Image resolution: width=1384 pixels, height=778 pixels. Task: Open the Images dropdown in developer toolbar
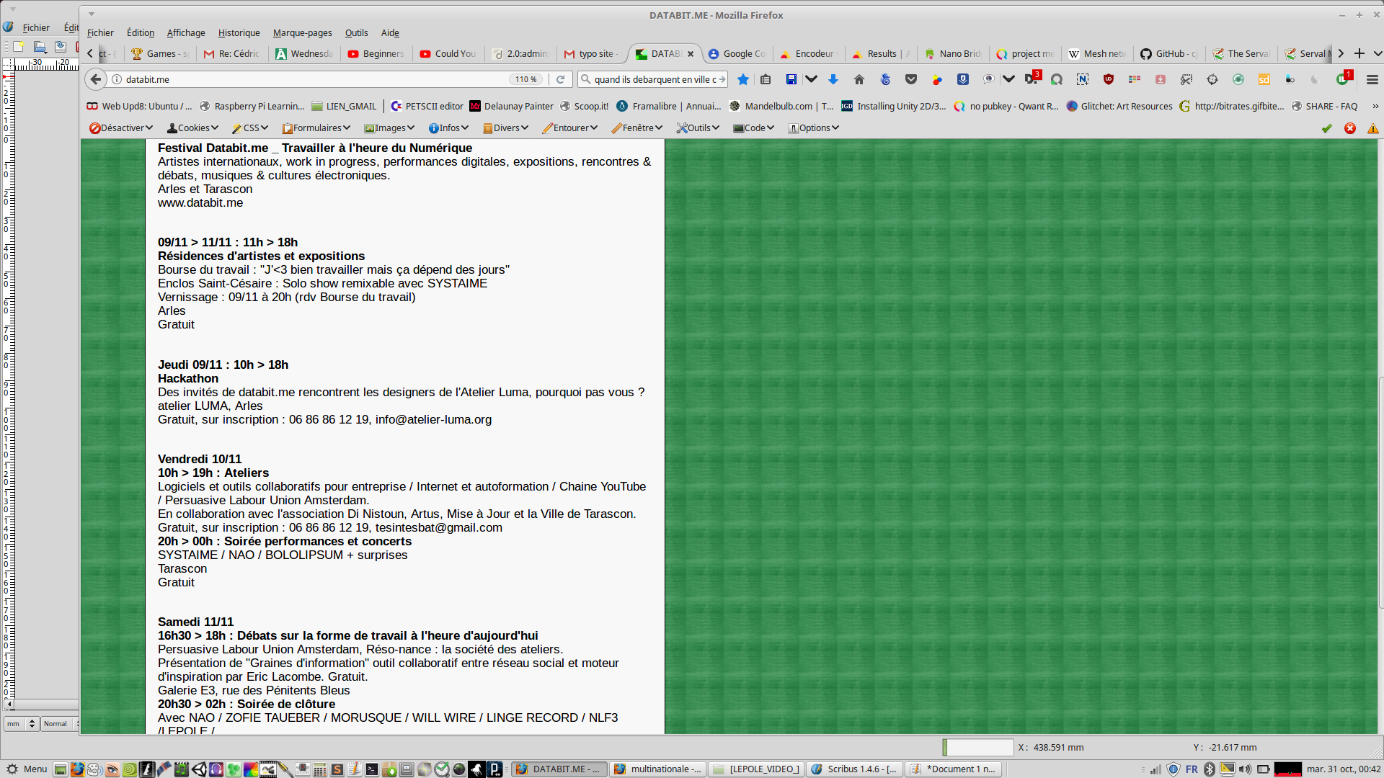(389, 128)
